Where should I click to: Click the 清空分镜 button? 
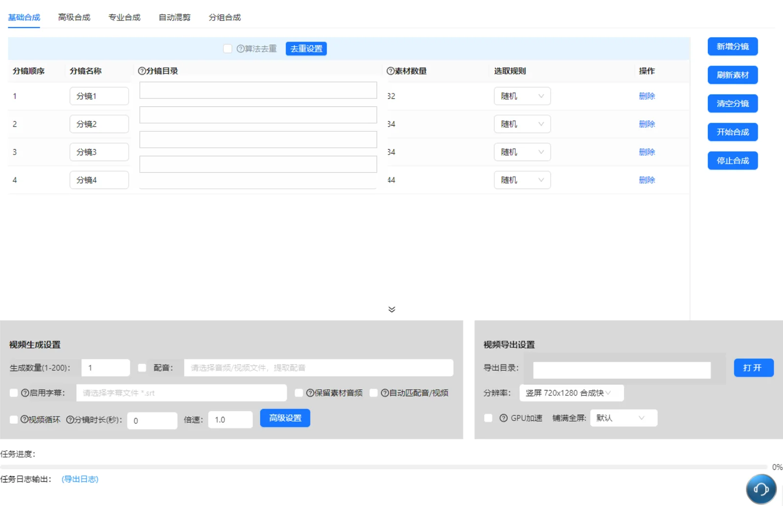pyautogui.click(x=733, y=104)
